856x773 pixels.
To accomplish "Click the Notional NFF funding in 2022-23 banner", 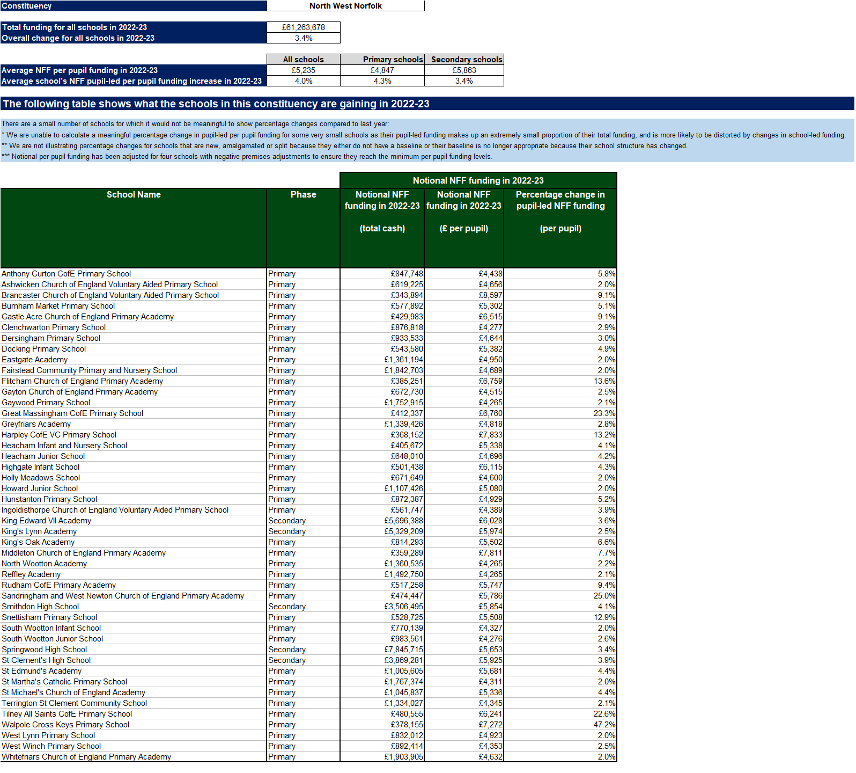I will pos(478,180).
